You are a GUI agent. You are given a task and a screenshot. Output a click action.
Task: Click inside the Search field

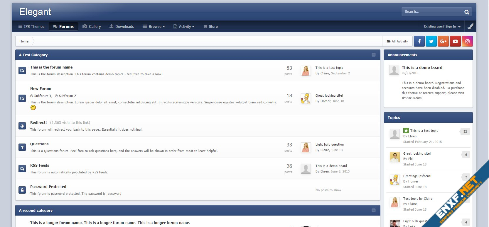[431, 12]
